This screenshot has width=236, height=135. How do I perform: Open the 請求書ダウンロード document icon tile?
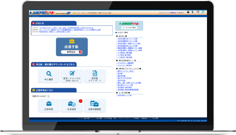95,76
